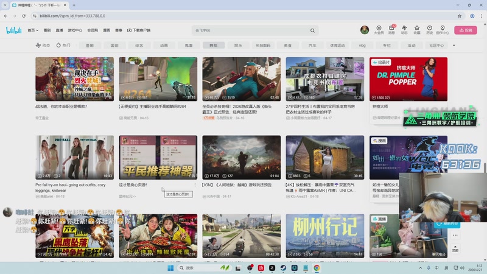Bookmark this page with star icon
Screen dimensions: 487x274
tap(460, 16)
